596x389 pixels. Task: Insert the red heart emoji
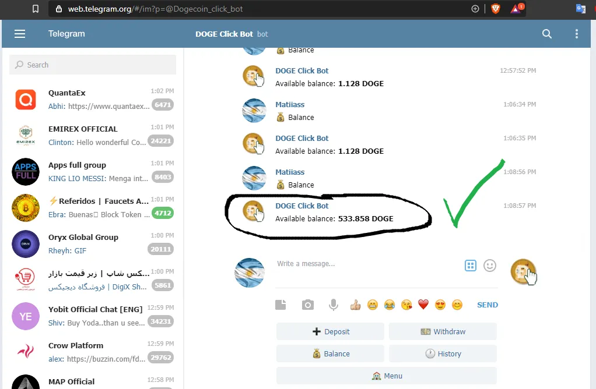423,305
